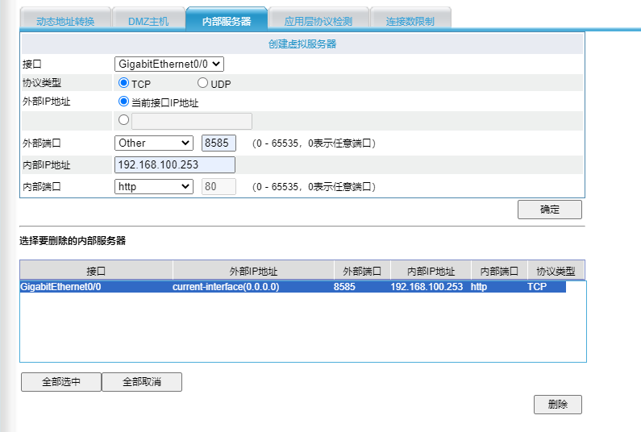Image resolution: width=641 pixels, height=432 pixels.
Task: Open the DMZ主机 tab
Action: pos(148,19)
